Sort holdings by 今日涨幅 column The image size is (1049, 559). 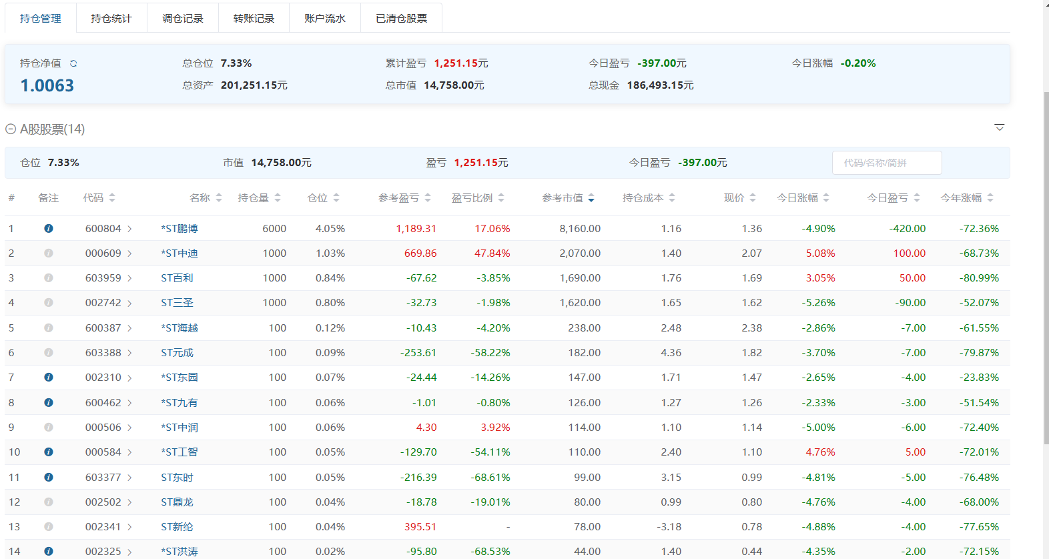click(x=803, y=198)
